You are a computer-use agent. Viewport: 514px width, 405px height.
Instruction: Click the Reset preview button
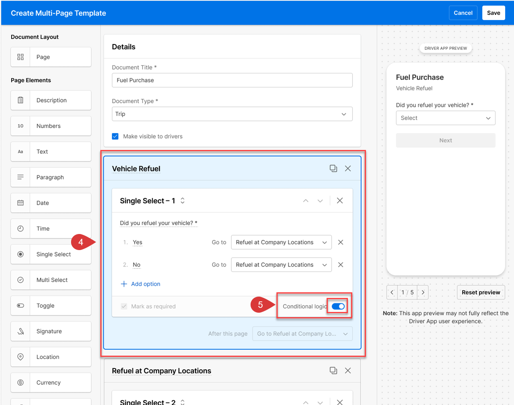coord(481,293)
